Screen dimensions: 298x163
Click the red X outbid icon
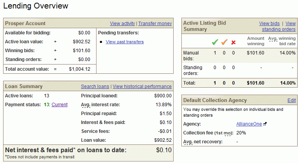[233, 42]
